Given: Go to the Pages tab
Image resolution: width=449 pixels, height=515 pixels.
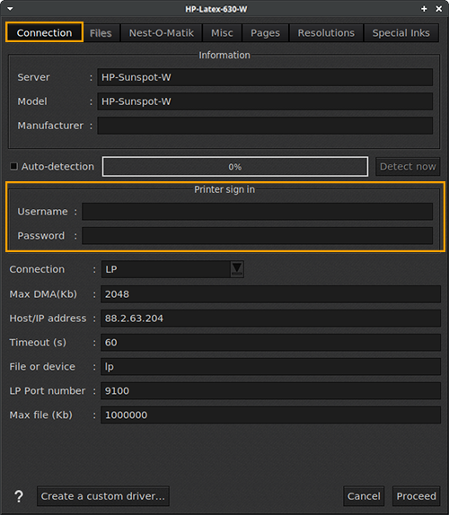Looking at the screenshot, I should [x=265, y=33].
